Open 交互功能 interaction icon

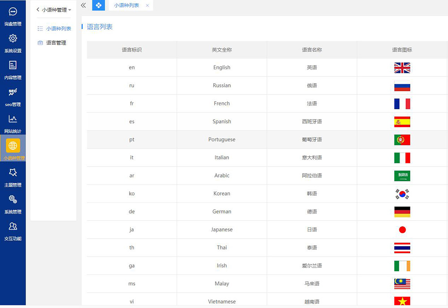coord(13,227)
